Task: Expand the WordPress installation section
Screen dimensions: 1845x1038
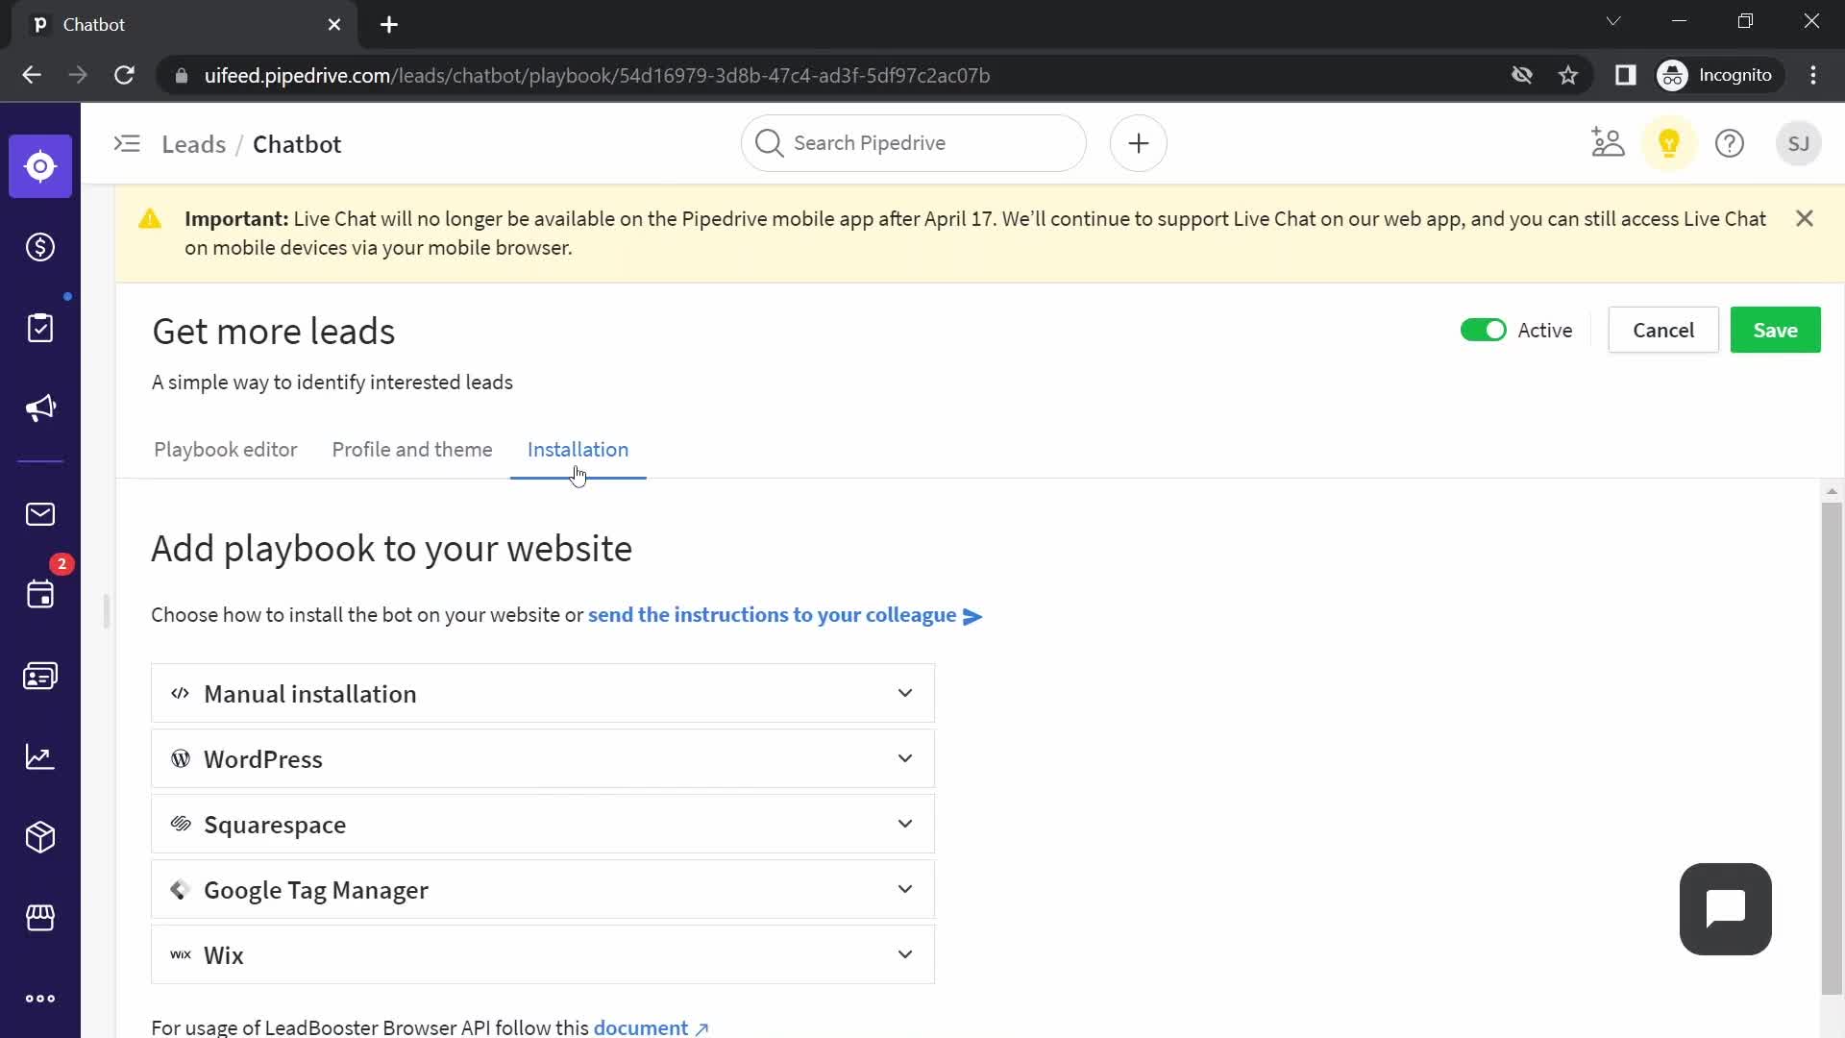Action: tap(542, 758)
